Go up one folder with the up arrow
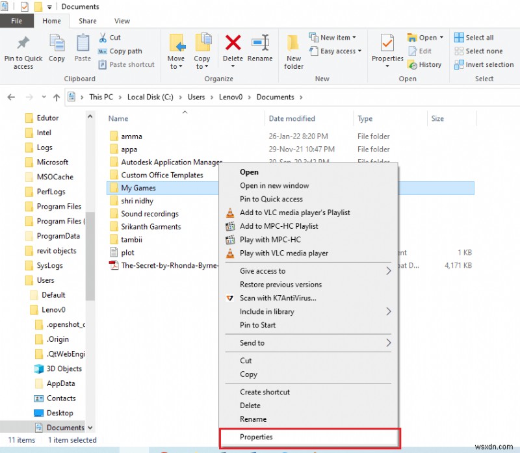The image size is (520, 453). coord(57,97)
